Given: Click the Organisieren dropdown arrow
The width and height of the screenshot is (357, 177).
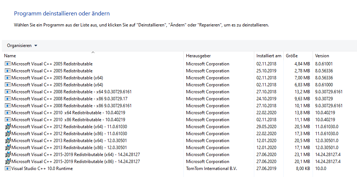Looking at the screenshot, I should click(36, 46).
